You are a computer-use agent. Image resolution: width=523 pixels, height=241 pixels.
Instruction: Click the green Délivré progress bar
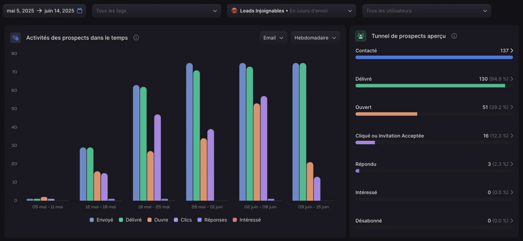click(x=430, y=86)
